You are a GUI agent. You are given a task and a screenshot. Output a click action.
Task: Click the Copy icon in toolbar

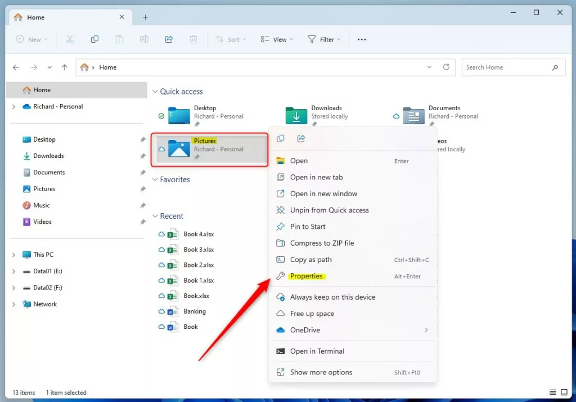tap(94, 39)
